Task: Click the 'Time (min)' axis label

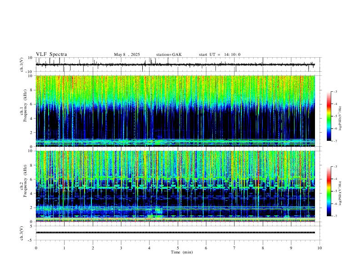Action: tap(182, 252)
